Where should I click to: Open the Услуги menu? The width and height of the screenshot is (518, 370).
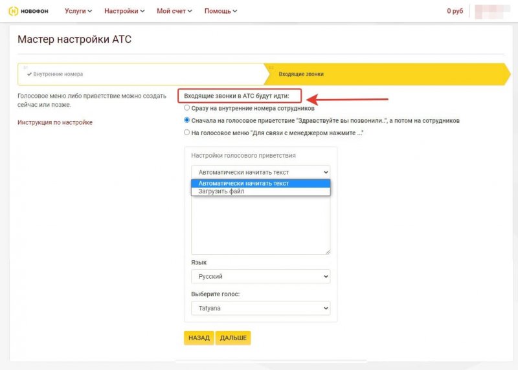pyautogui.click(x=78, y=11)
